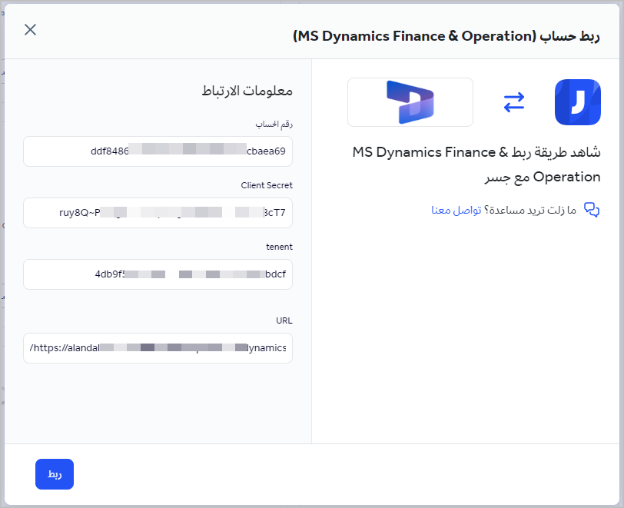Click the chat bubbles help icon
Viewport: 624px width, 508px height.
pyautogui.click(x=592, y=210)
